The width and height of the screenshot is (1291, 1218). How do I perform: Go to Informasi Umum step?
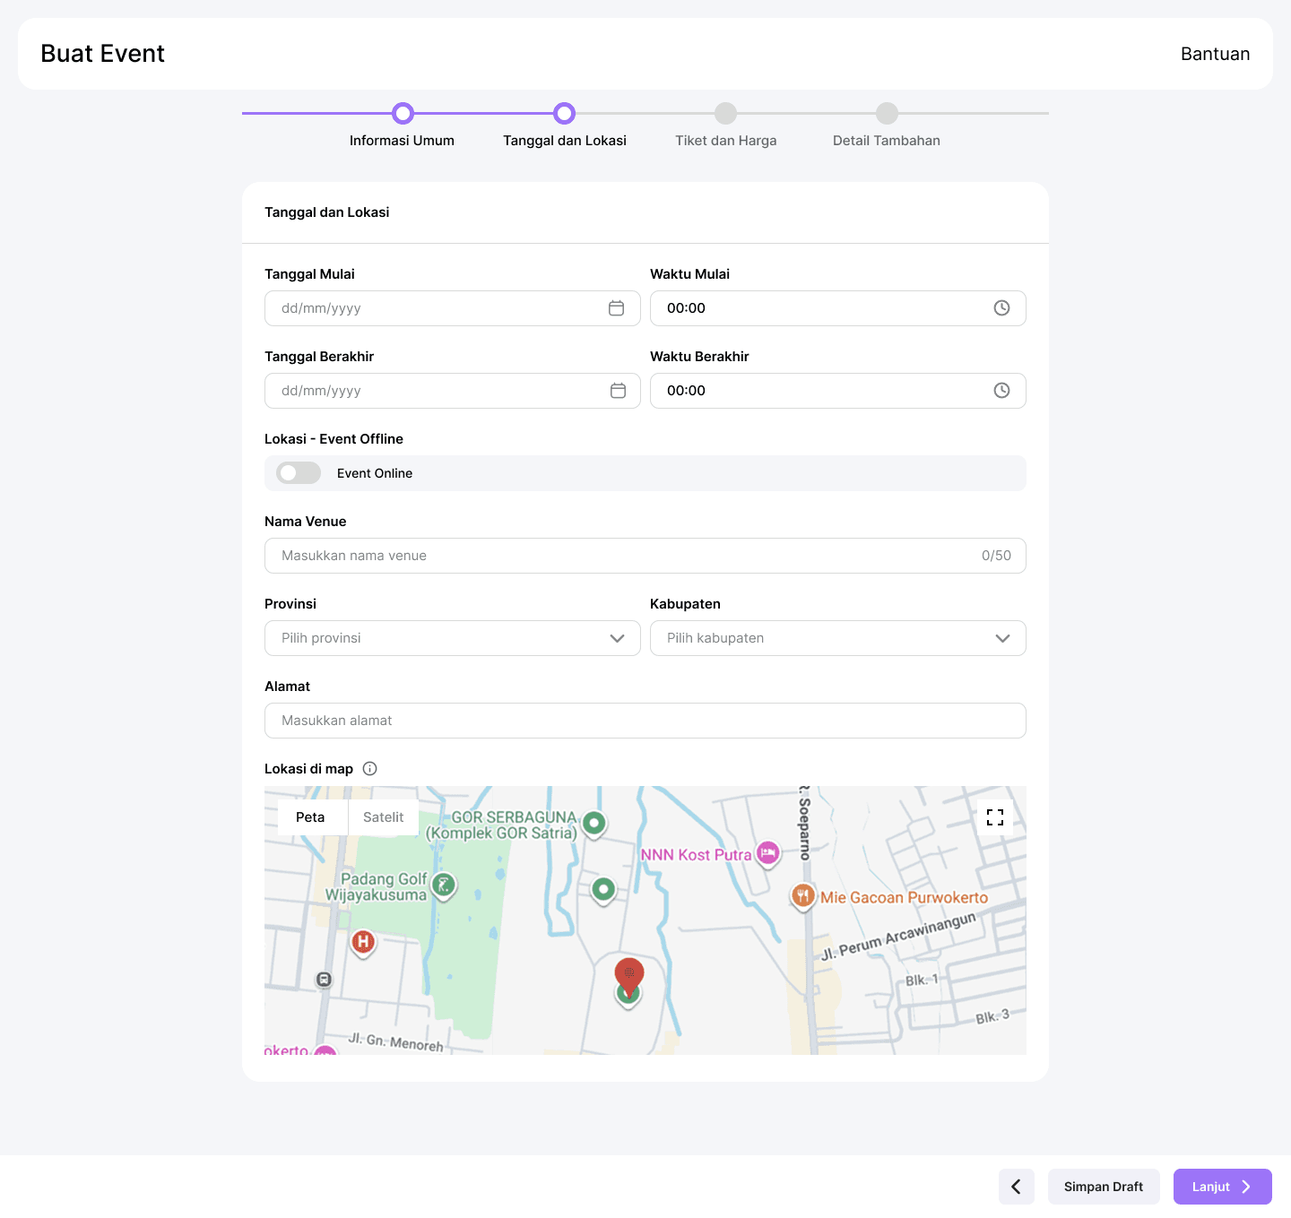click(402, 141)
